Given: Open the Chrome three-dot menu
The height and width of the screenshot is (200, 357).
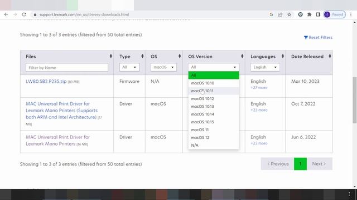Looking at the screenshot, I should 351,14.
